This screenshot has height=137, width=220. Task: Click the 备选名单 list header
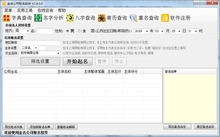click(188, 72)
